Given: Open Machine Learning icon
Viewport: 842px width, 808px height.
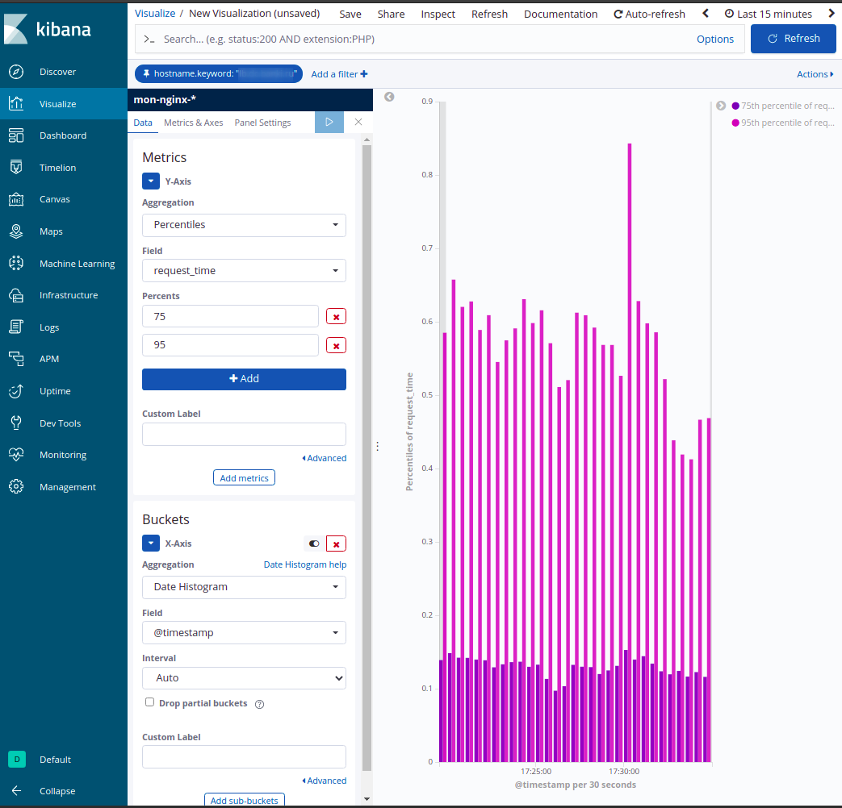Looking at the screenshot, I should point(16,264).
